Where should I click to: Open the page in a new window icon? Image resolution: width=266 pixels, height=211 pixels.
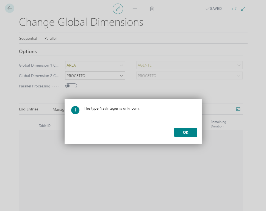(x=234, y=8)
